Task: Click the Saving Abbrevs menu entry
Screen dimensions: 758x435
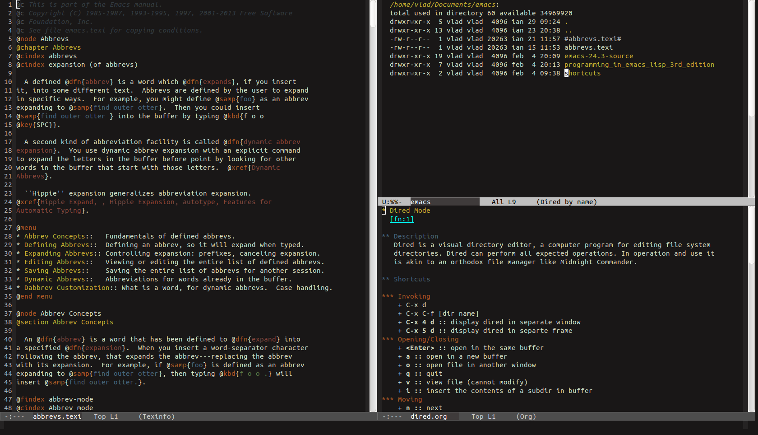Action: coord(52,271)
